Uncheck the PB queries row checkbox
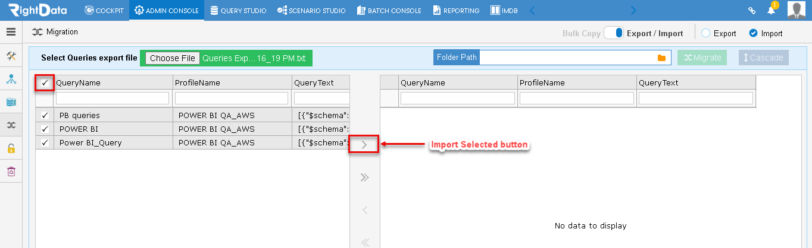The width and height of the screenshot is (812, 248). point(45,115)
